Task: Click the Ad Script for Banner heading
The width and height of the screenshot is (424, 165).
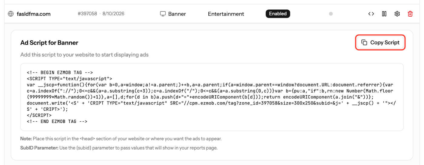Action: [49, 43]
